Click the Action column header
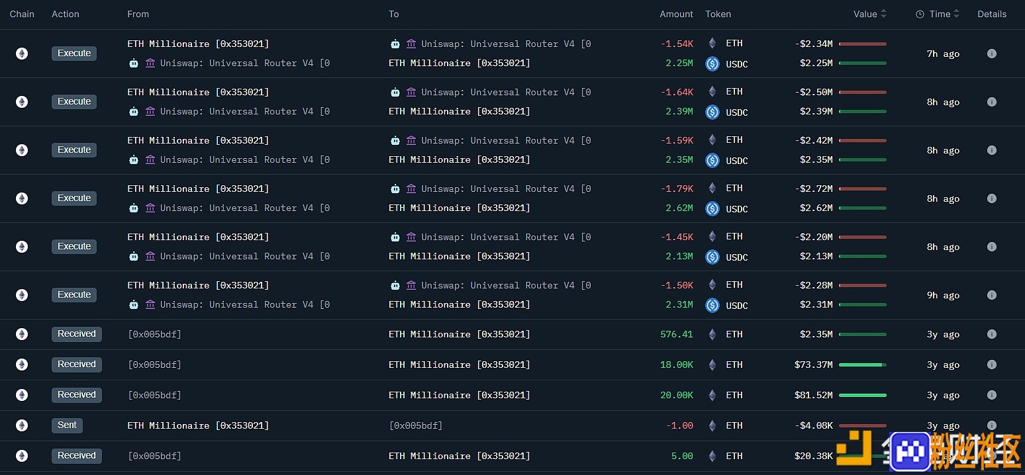Viewport: 1025px width, 475px height. point(66,14)
